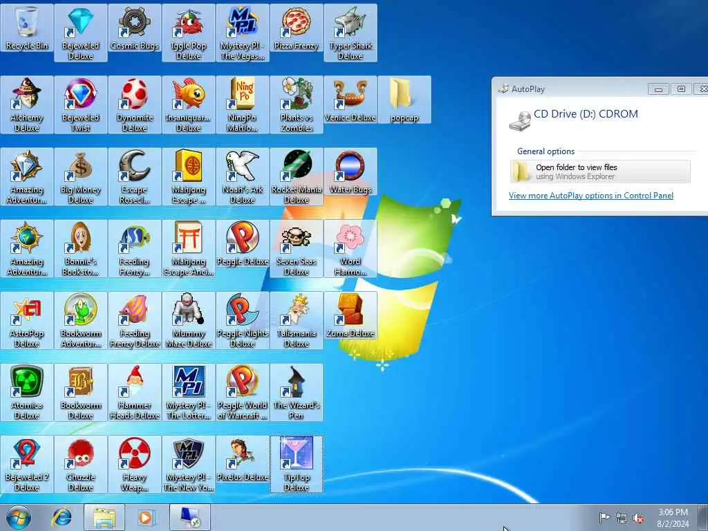Click the Atomica Deluxe shortcut
This screenshot has height=531, width=708.
click(27, 393)
